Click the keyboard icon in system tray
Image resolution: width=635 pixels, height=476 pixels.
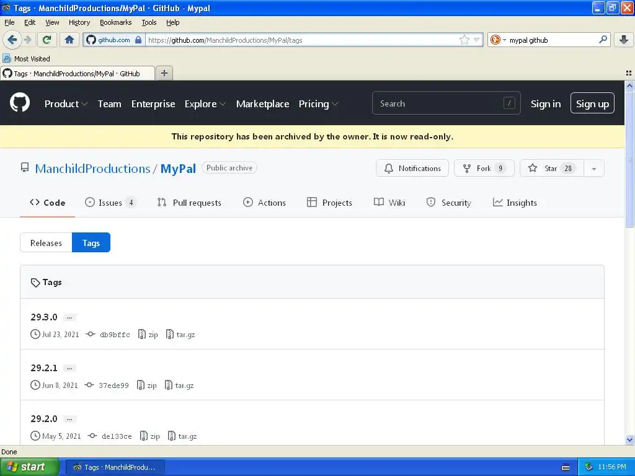(566, 467)
